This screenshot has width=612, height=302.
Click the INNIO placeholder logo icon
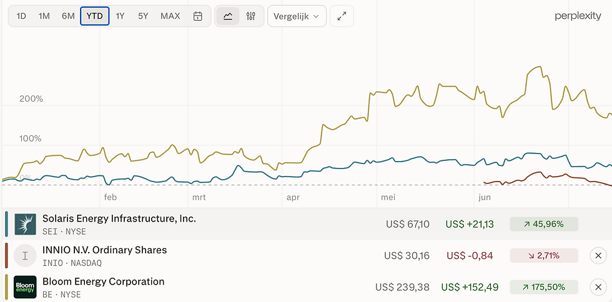(25, 256)
